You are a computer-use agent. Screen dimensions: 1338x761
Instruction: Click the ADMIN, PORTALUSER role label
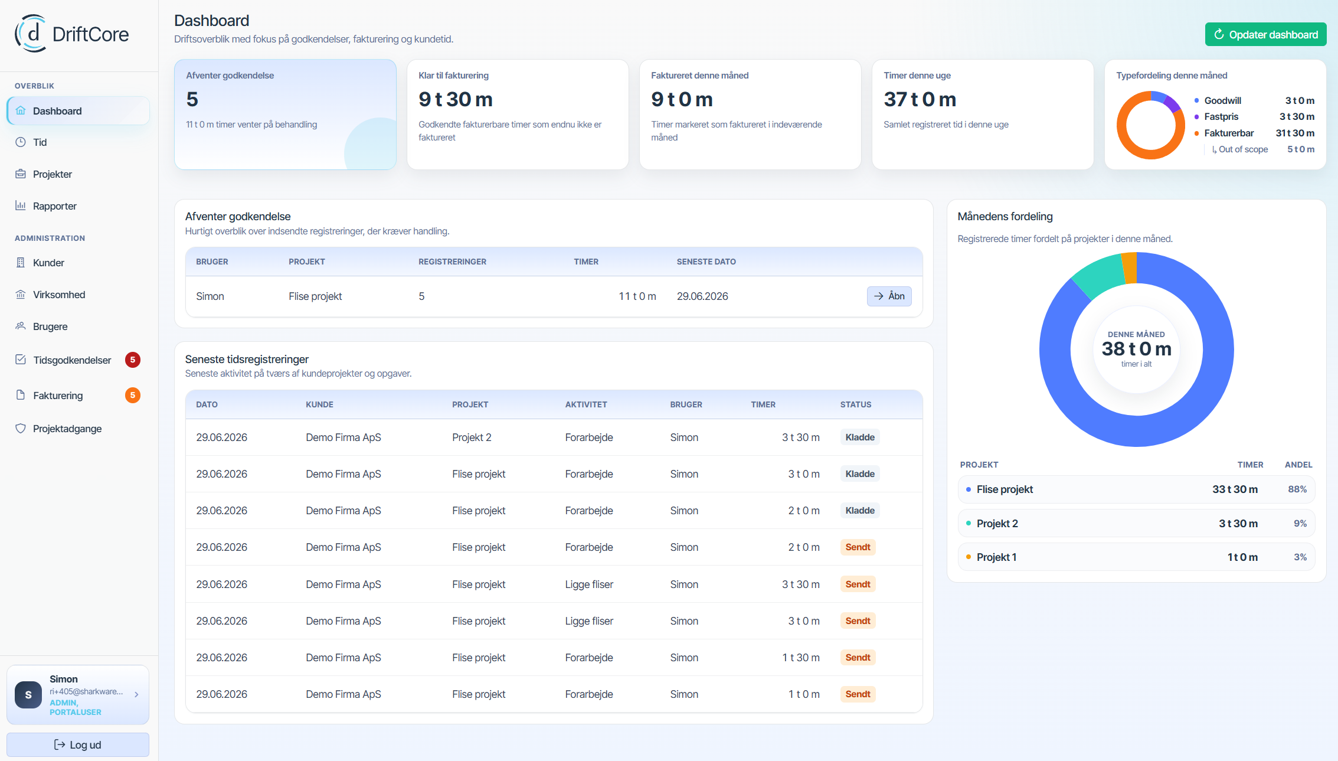point(76,707)
